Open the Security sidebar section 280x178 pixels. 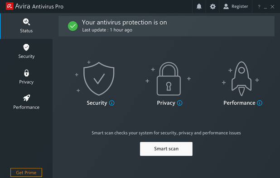[x=26, y=51]
